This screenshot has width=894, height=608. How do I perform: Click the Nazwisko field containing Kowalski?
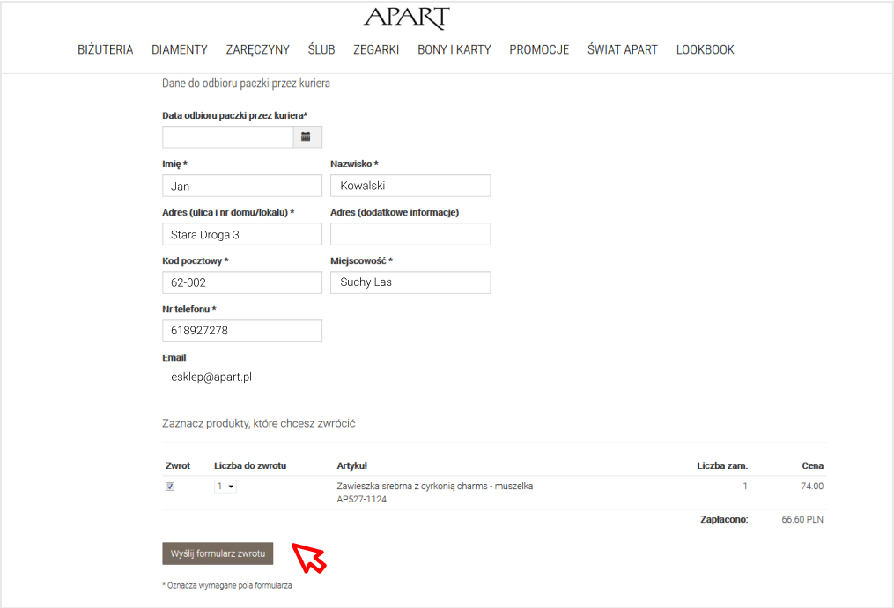click(410, 186)
